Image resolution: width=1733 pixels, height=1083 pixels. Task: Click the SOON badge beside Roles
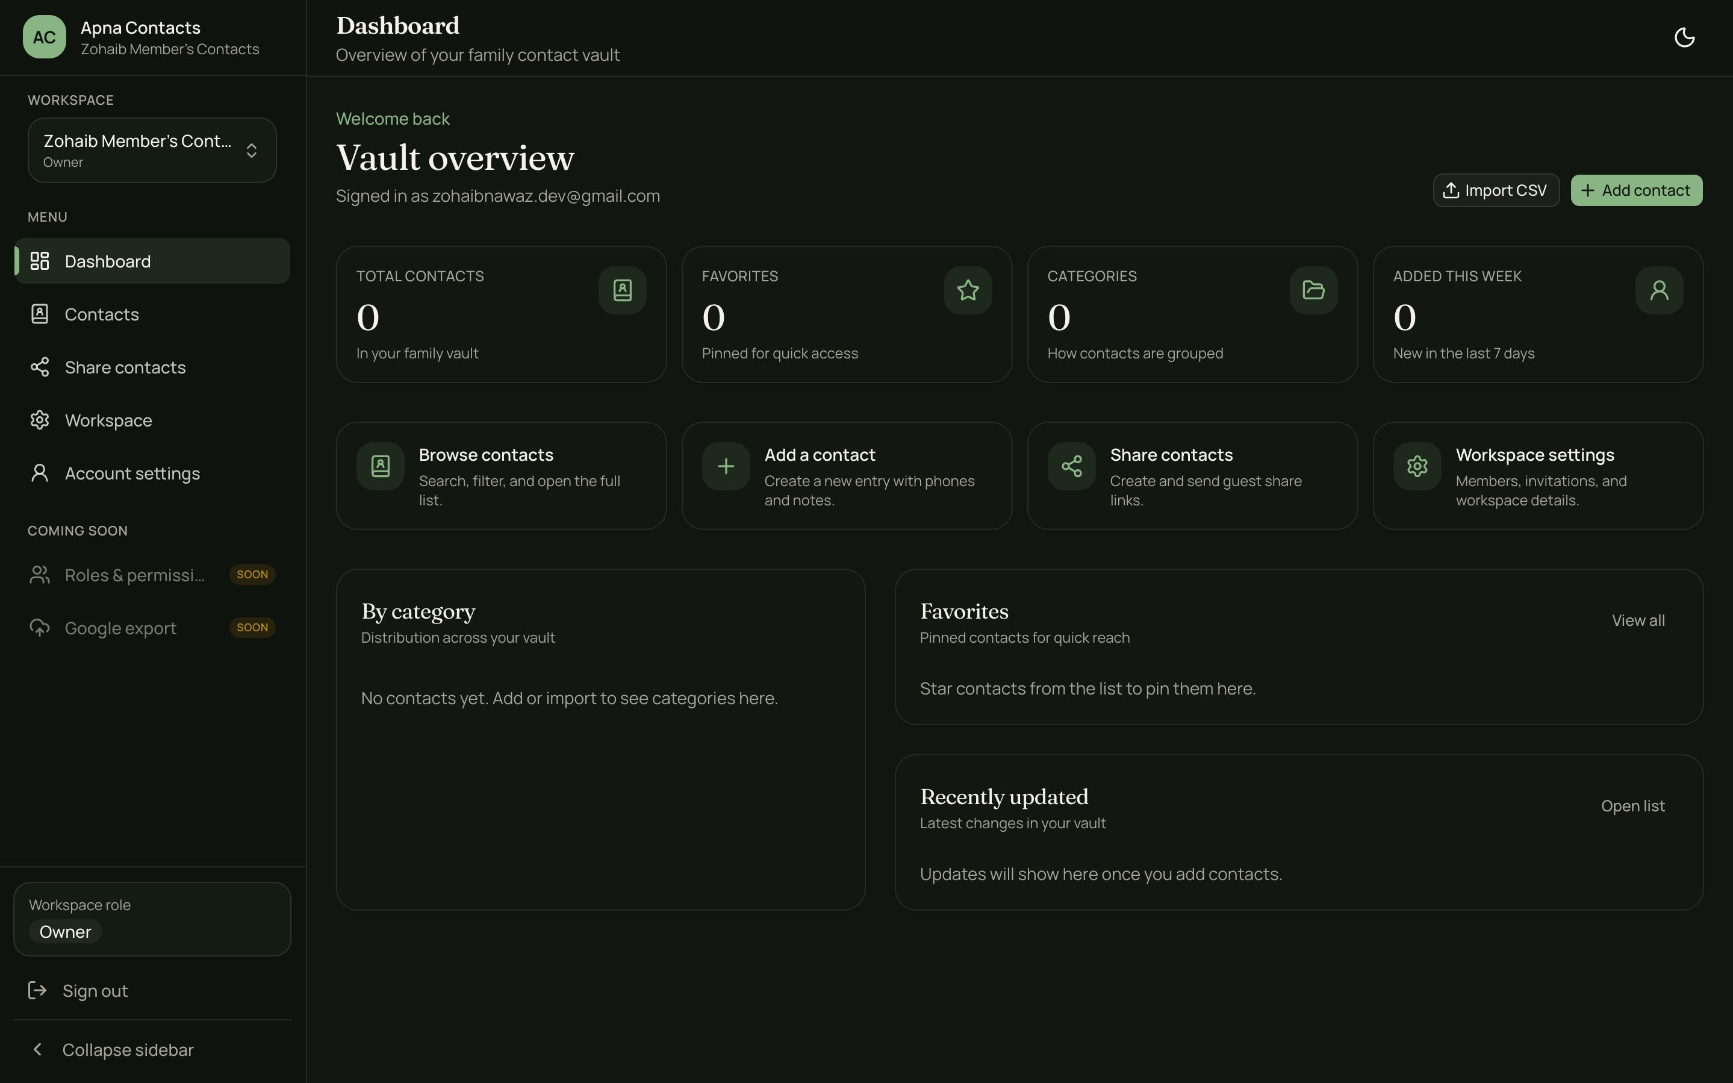coord(252,575)
